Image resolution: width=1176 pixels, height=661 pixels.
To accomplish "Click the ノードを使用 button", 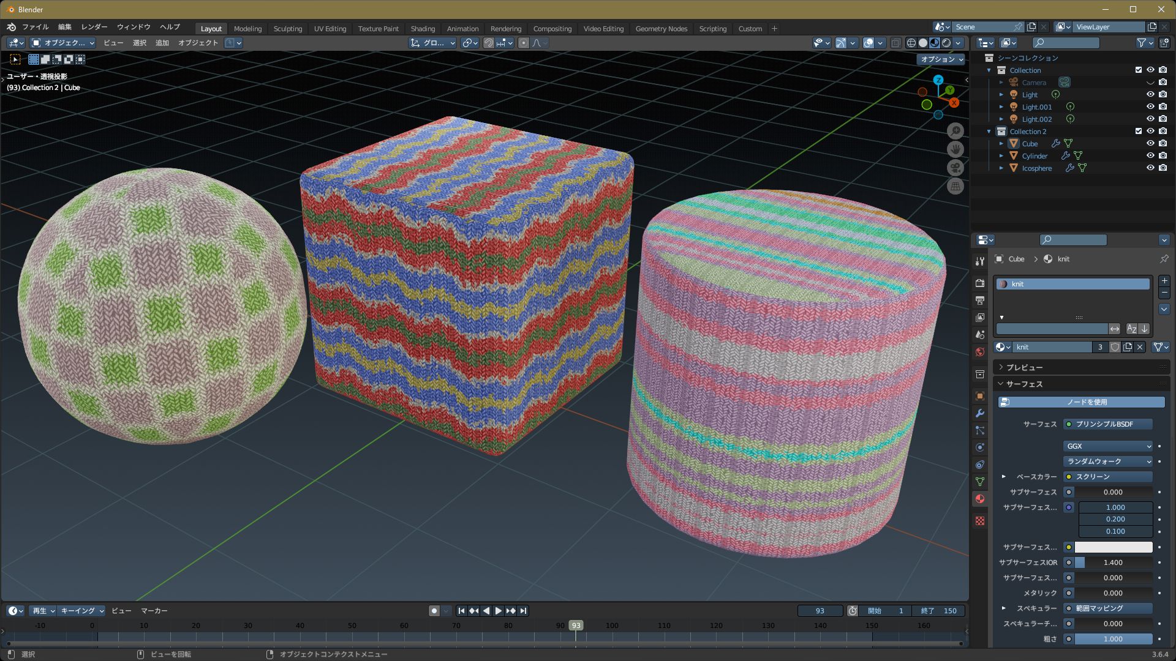I will pyautogui.click(x=1082, y=402).
